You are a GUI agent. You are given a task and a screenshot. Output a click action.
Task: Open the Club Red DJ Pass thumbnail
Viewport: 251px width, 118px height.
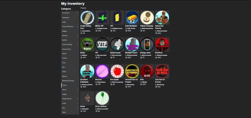(x=162, y=71)
